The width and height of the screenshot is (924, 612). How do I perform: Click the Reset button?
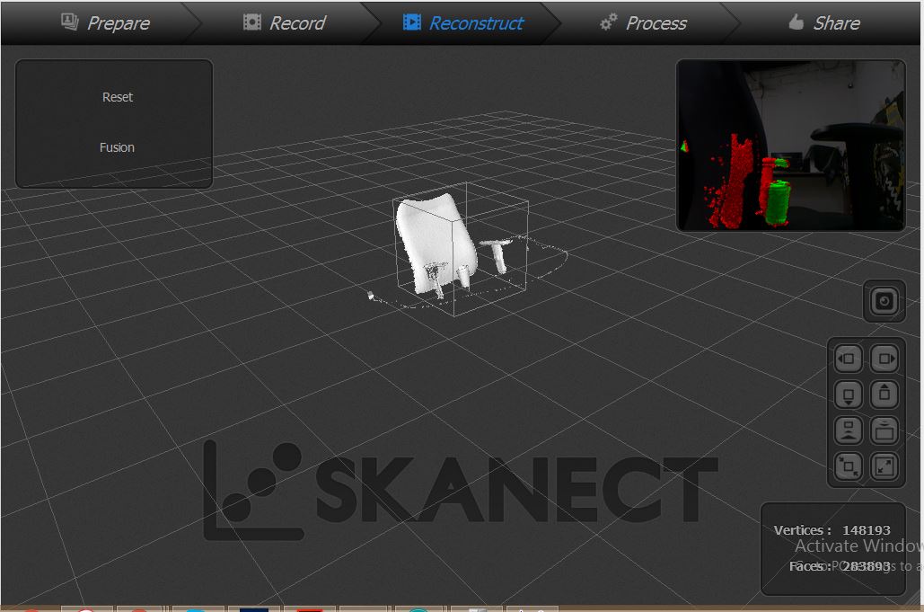(x=118, y=97)
